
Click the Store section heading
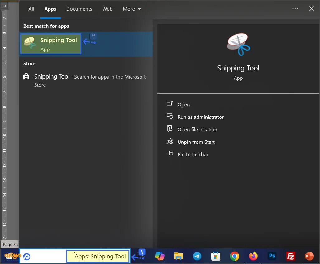29,64
